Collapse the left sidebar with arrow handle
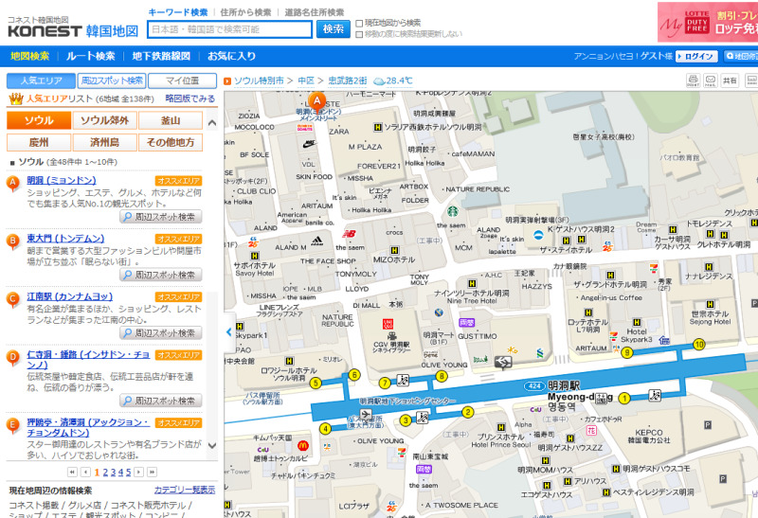The height and width of the screenshot is (518, 758). (227, 332)
